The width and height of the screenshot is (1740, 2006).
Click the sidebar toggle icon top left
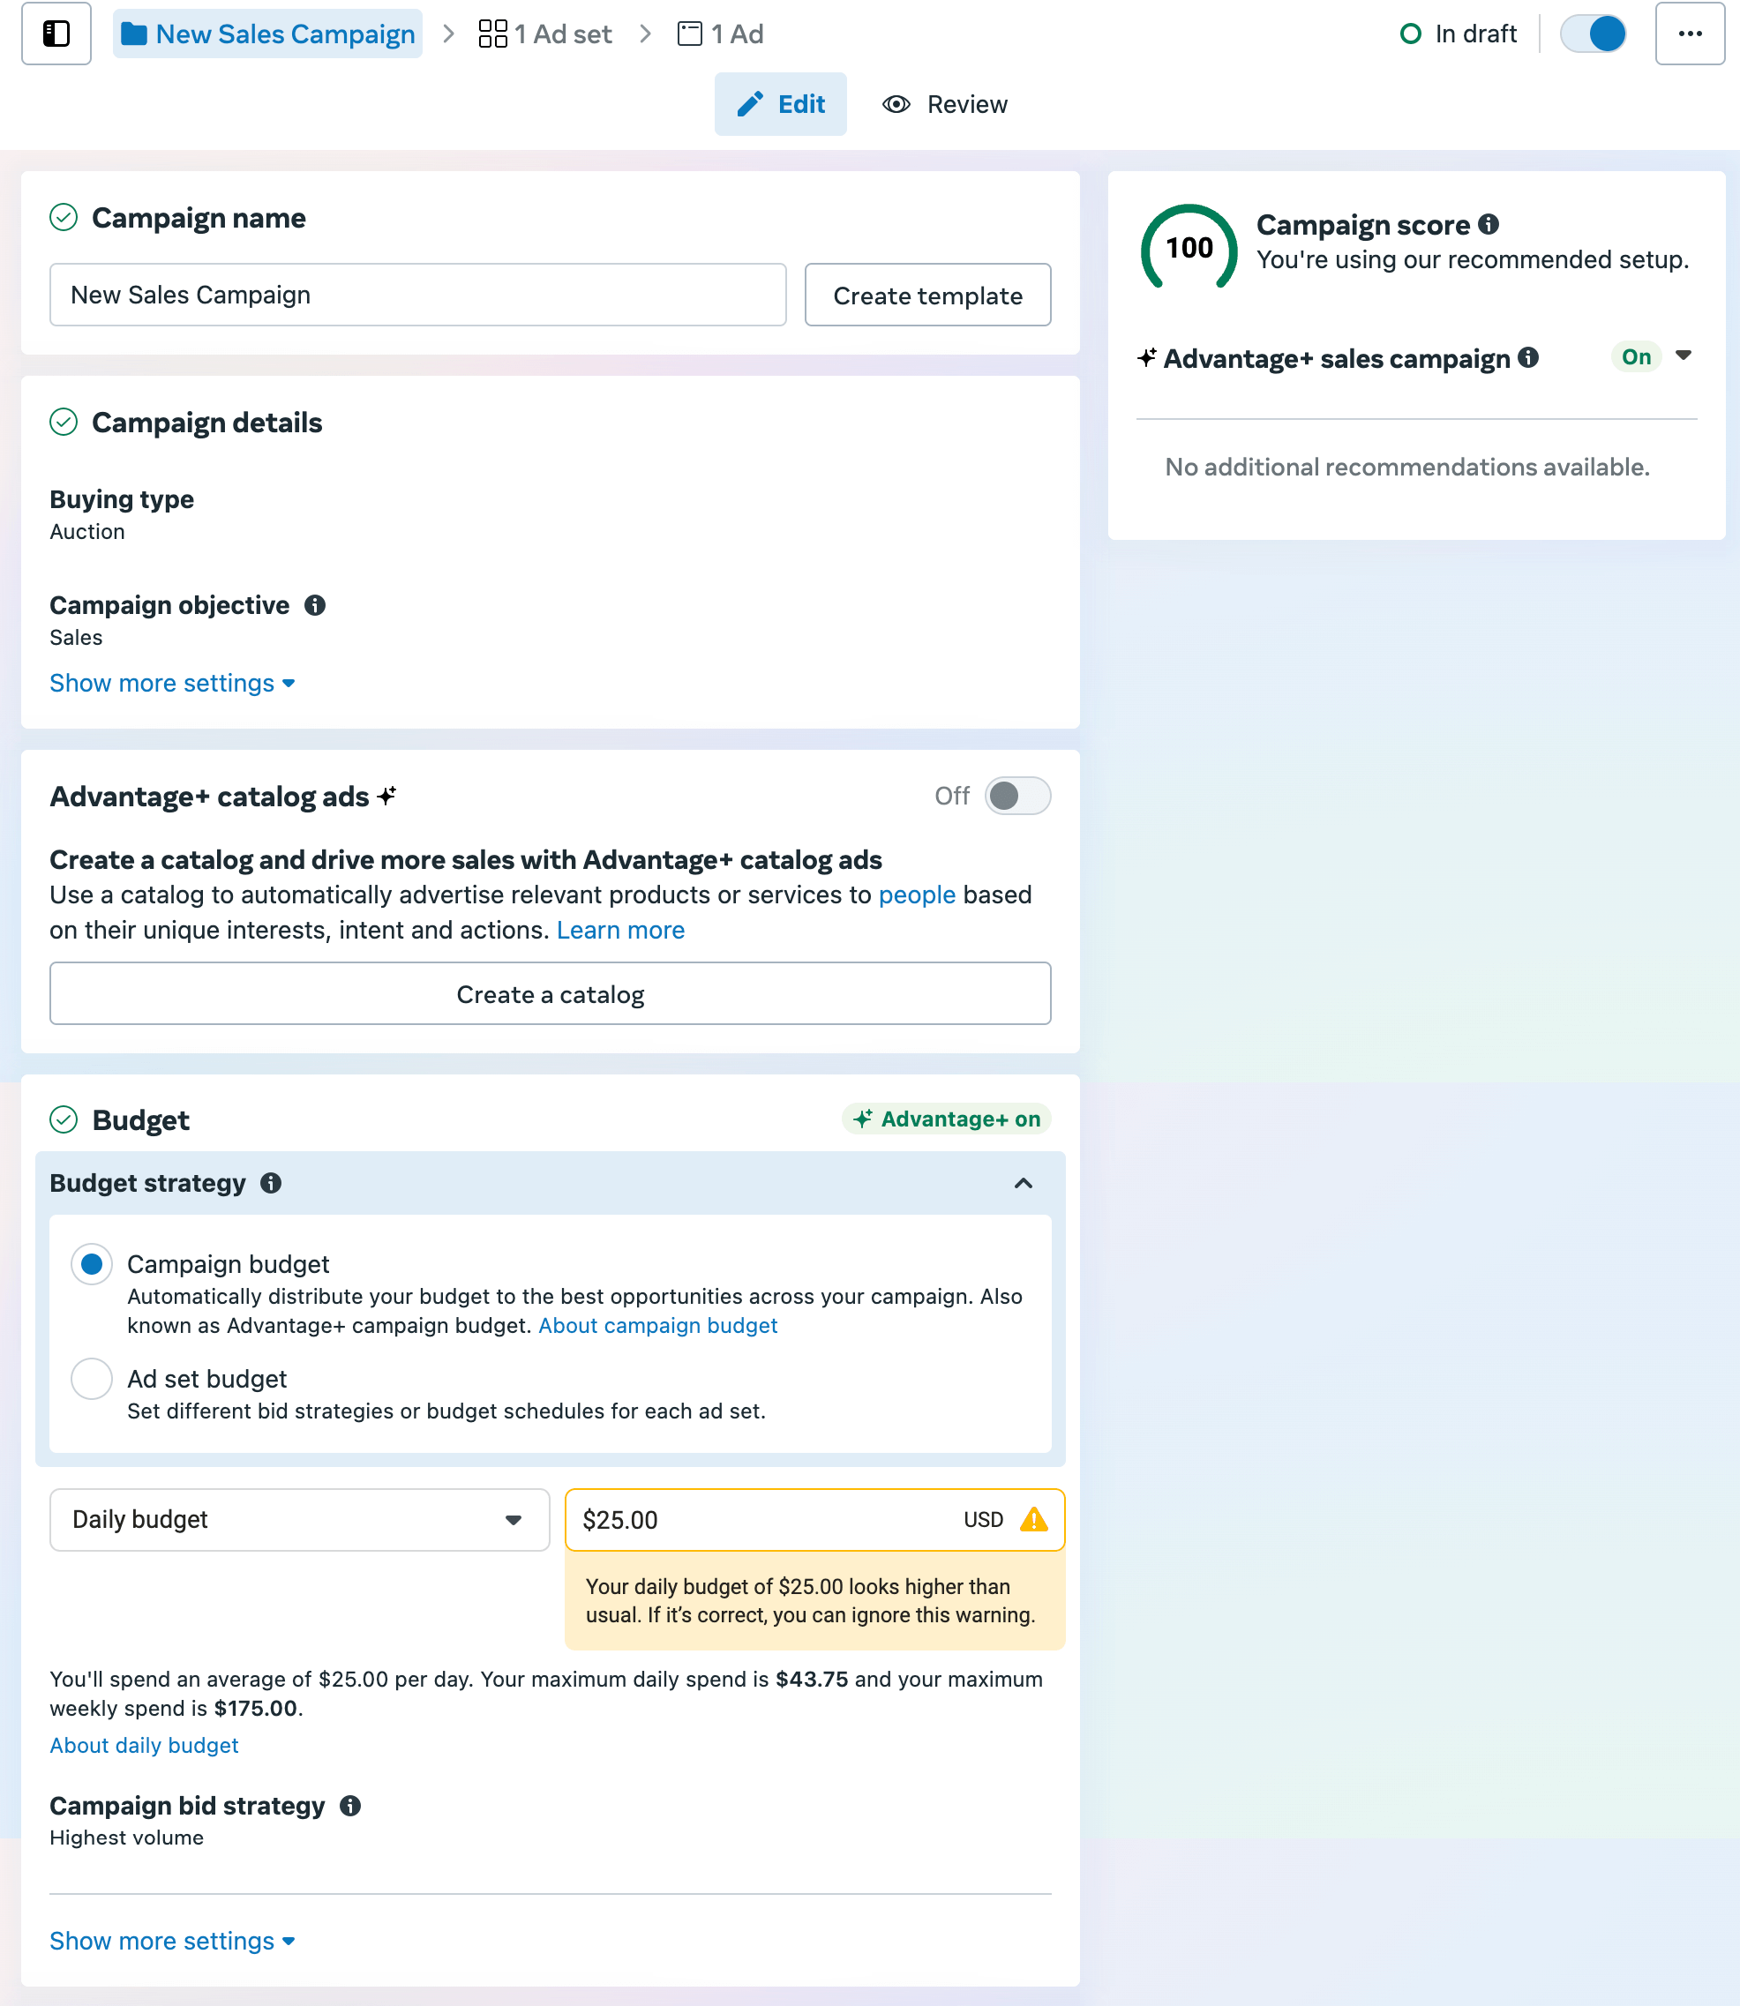click(x=56, y=33)
